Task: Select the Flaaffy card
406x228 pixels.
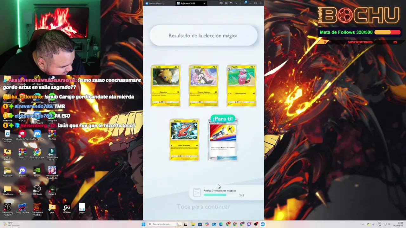Action: tap(241, 86)
